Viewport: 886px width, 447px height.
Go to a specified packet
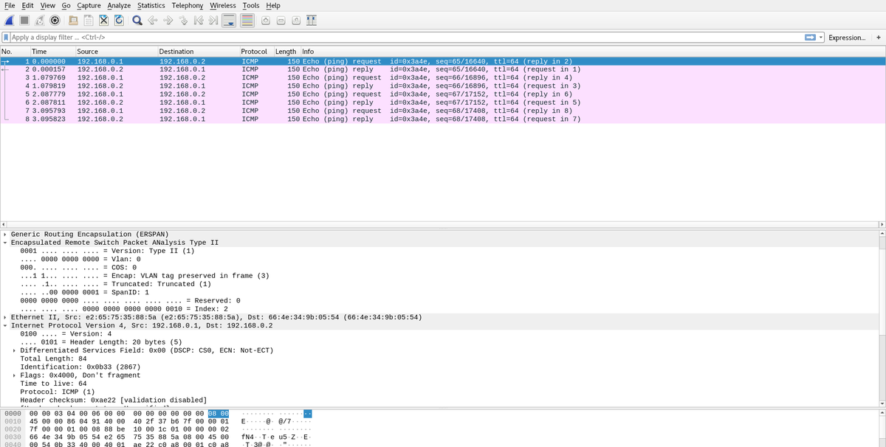pos(182,21)
